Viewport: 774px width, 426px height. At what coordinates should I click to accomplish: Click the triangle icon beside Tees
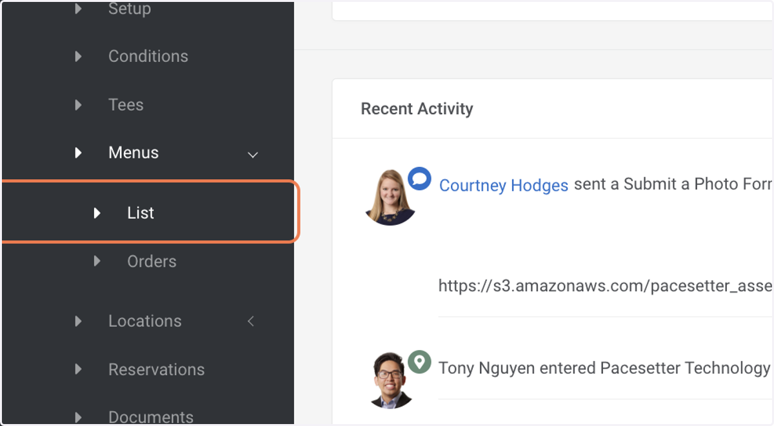tap(78, 104)
